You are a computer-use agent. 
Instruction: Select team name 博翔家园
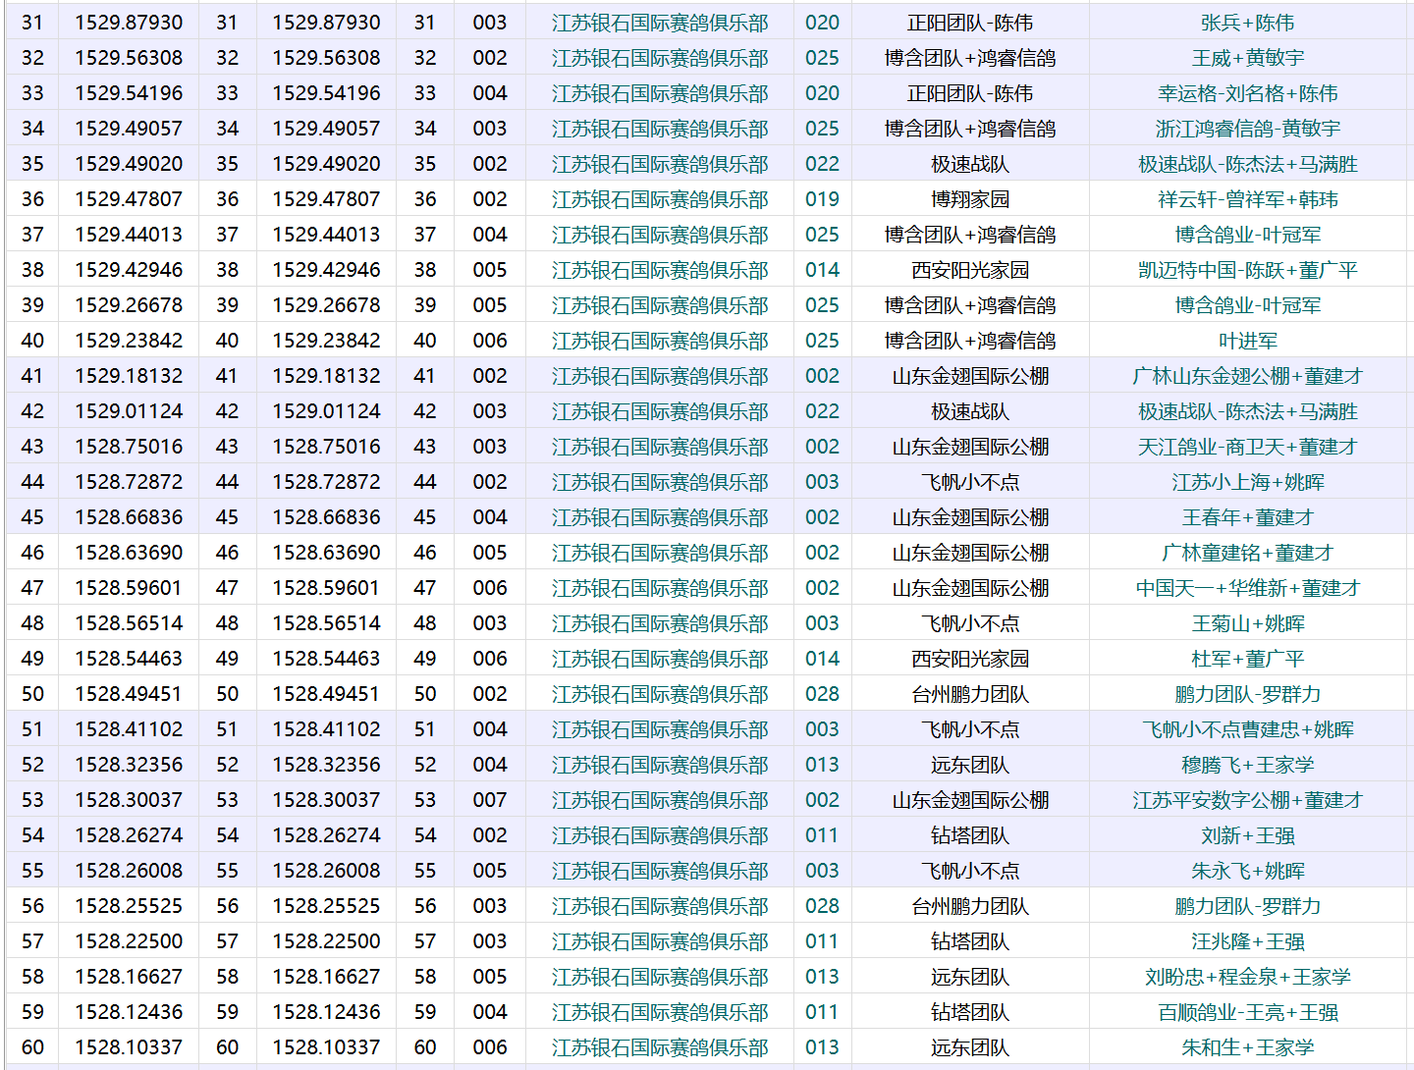pyautogui.click(x=970, y=199)
